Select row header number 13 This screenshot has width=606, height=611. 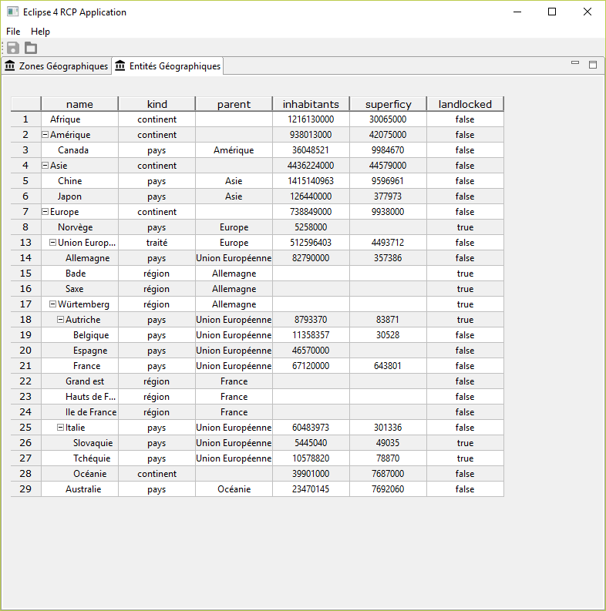pyautogui.click(x=25, y=243)
